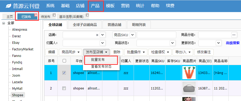The image size is (241, 101).
Task: Open the carrot toy product image
Action: pos(189,73)
